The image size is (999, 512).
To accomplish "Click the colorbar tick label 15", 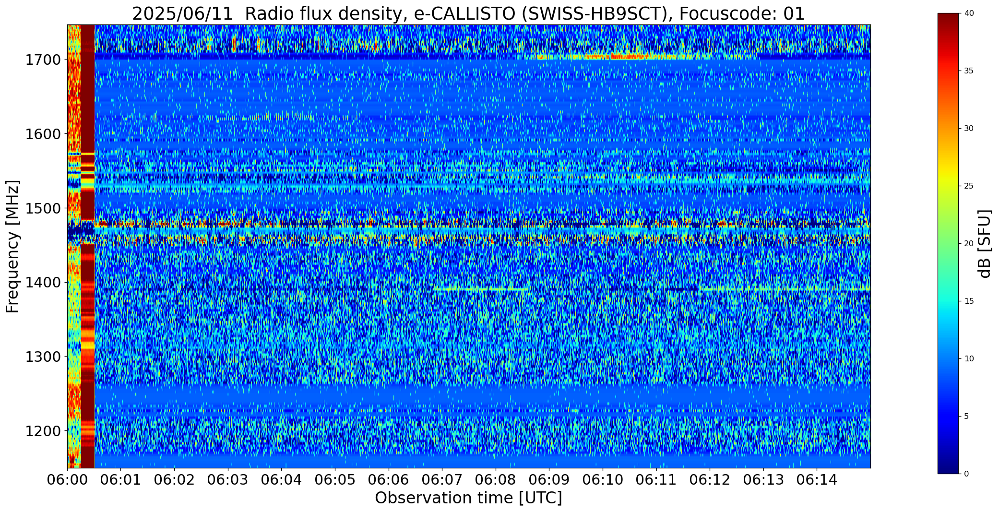I will [x=969, y=301].
